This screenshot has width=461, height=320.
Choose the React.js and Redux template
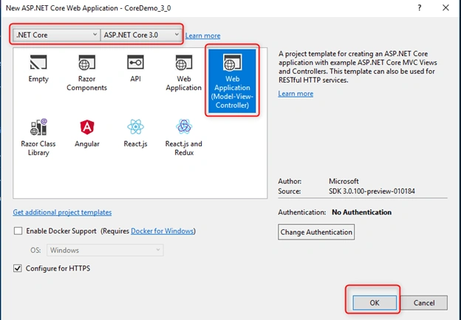tap(184, 137)
